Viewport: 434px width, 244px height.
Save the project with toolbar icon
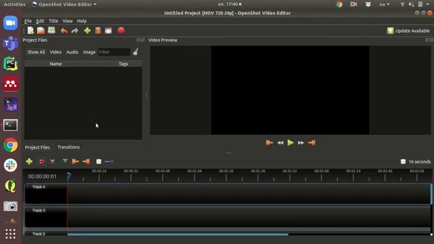tap(52, 30)
